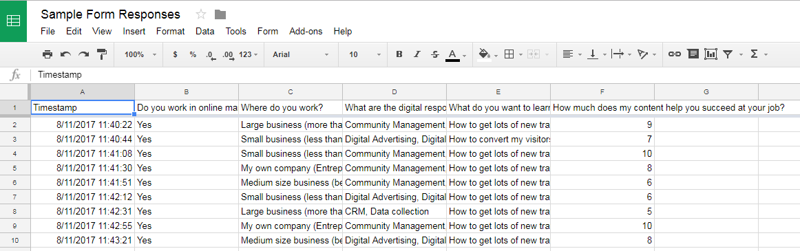The image size is (800, 251).
Task: Star the Sample Form Responses document
Action: tap(201, 14)
